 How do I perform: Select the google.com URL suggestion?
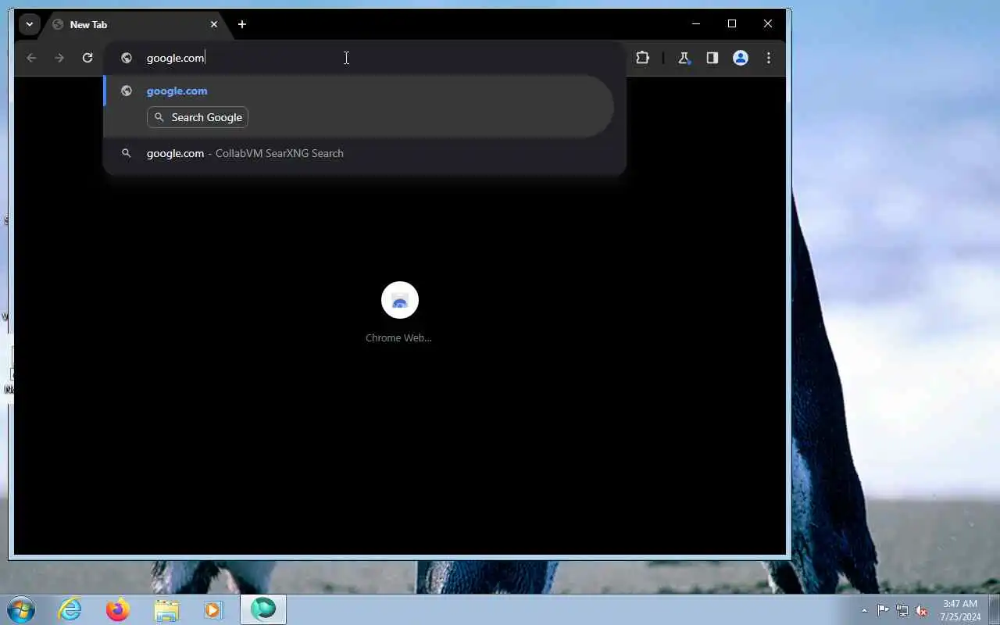359,106
